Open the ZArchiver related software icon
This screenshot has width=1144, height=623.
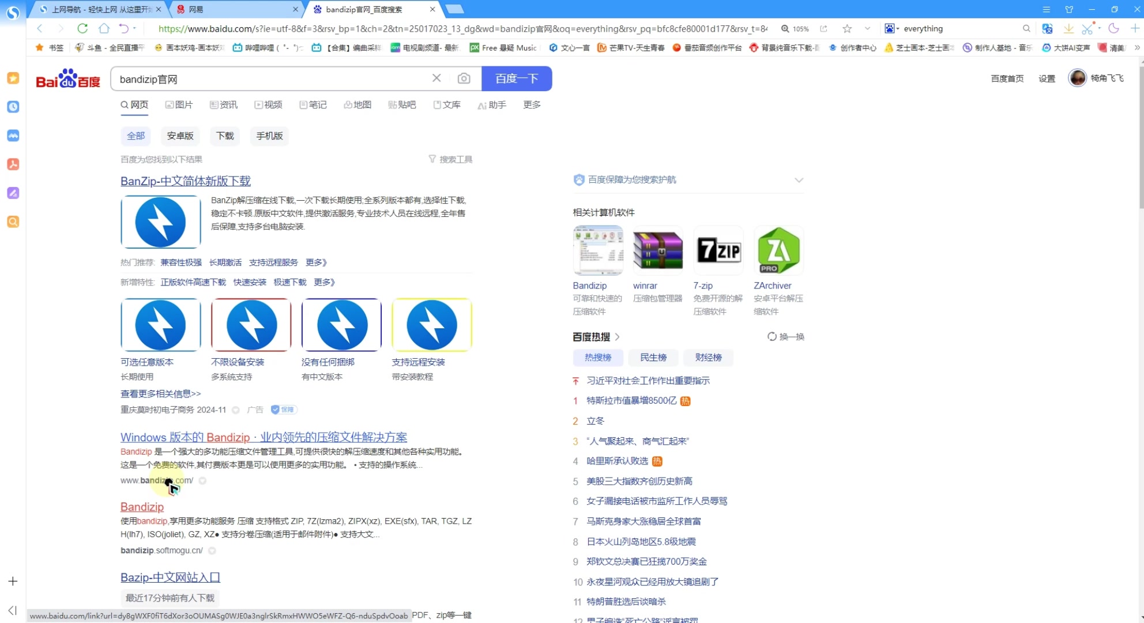click(x=778, y=250)
